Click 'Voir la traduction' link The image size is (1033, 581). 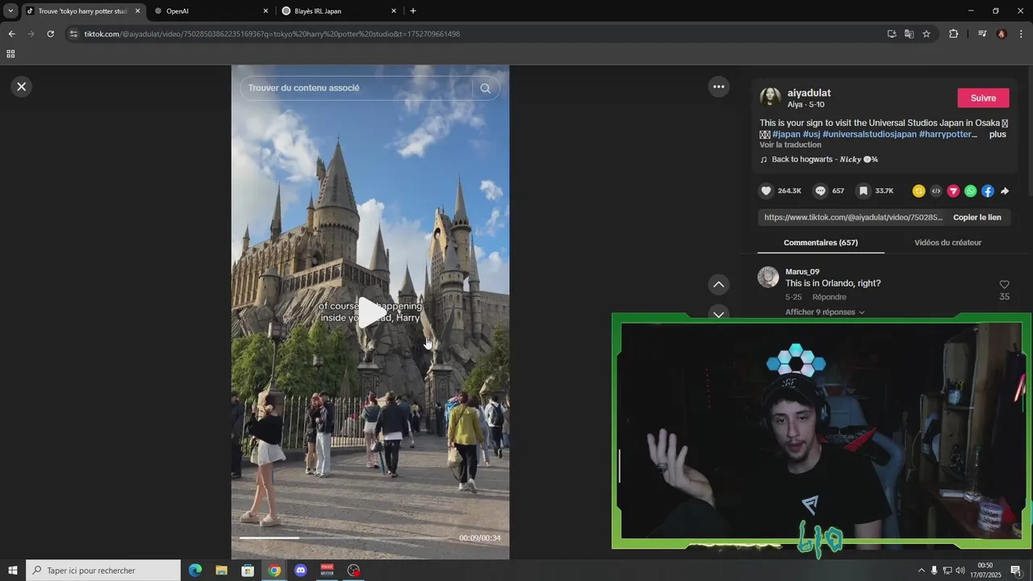(x=790, y=144)
